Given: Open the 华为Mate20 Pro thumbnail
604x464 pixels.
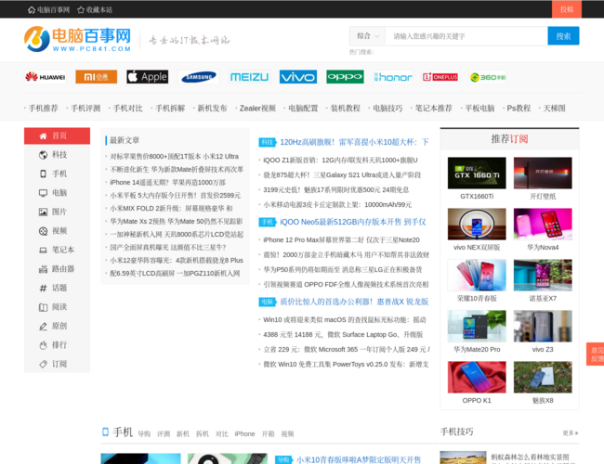Looking at the screenshot, I should [477, 327].
